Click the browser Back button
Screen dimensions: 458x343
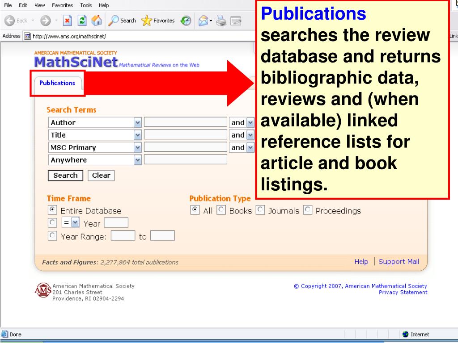point(16,21)
